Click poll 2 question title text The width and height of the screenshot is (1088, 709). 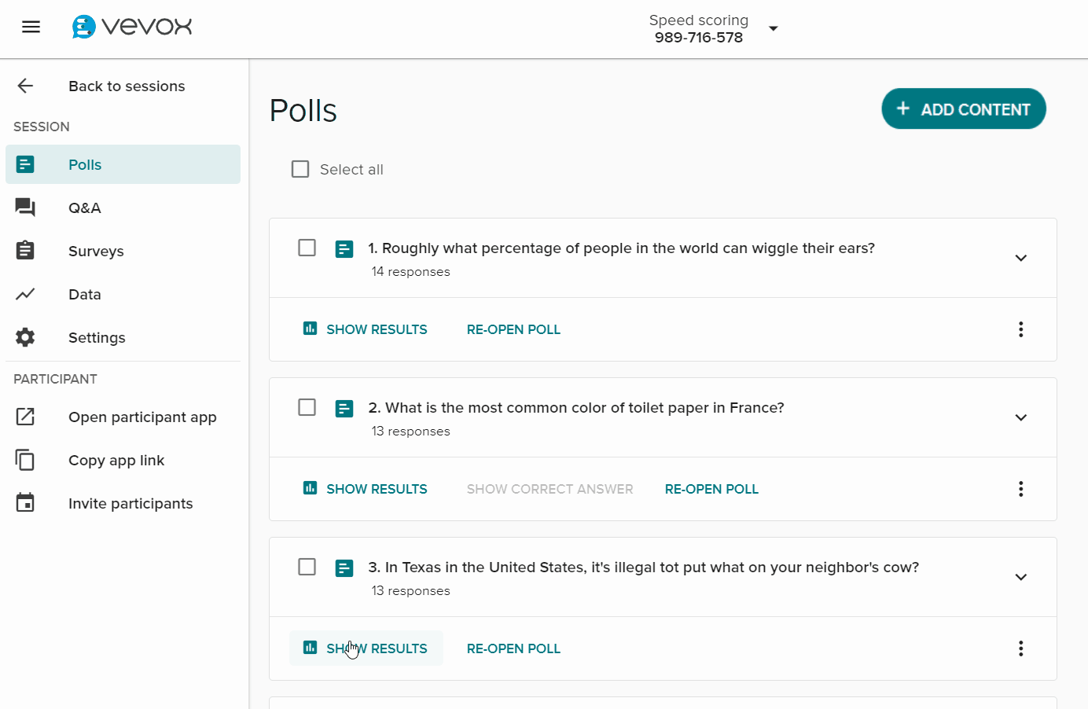[576, 408]
